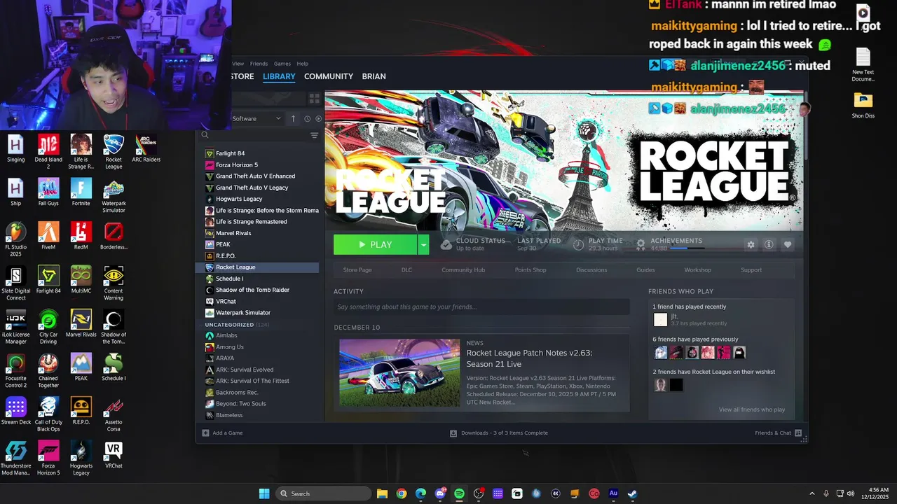Click Add a Game plus icon
The width and height of the screenshot is (897, 504).
(205, 433)
